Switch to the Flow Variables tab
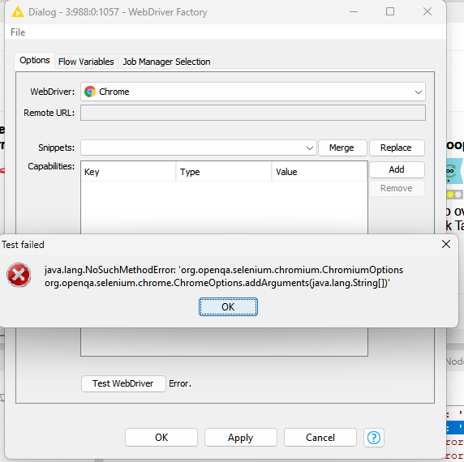The width and height of the screenshot is (464, 462). [86, 62]
